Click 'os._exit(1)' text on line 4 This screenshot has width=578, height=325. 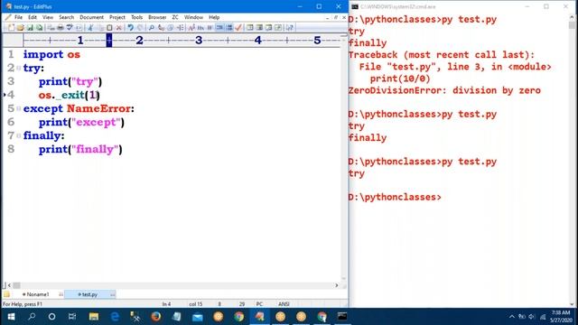(x=69, y=95)
